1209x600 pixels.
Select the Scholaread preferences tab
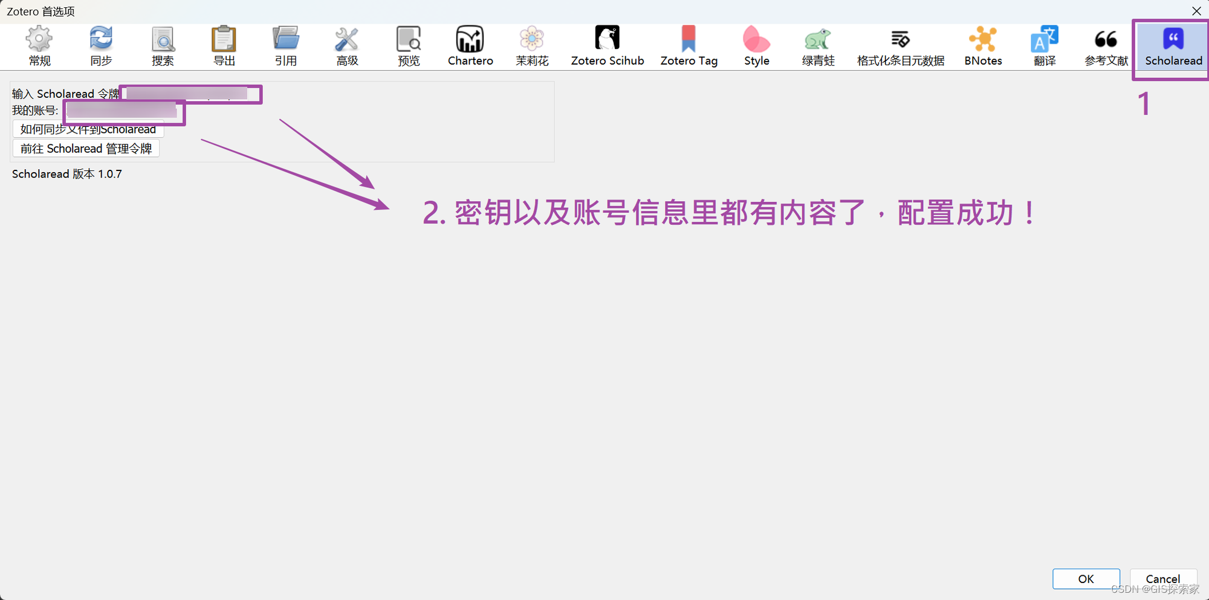(x=1173, y=47)
